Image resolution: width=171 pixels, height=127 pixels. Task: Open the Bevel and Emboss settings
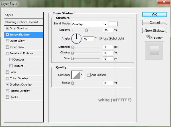21,53
